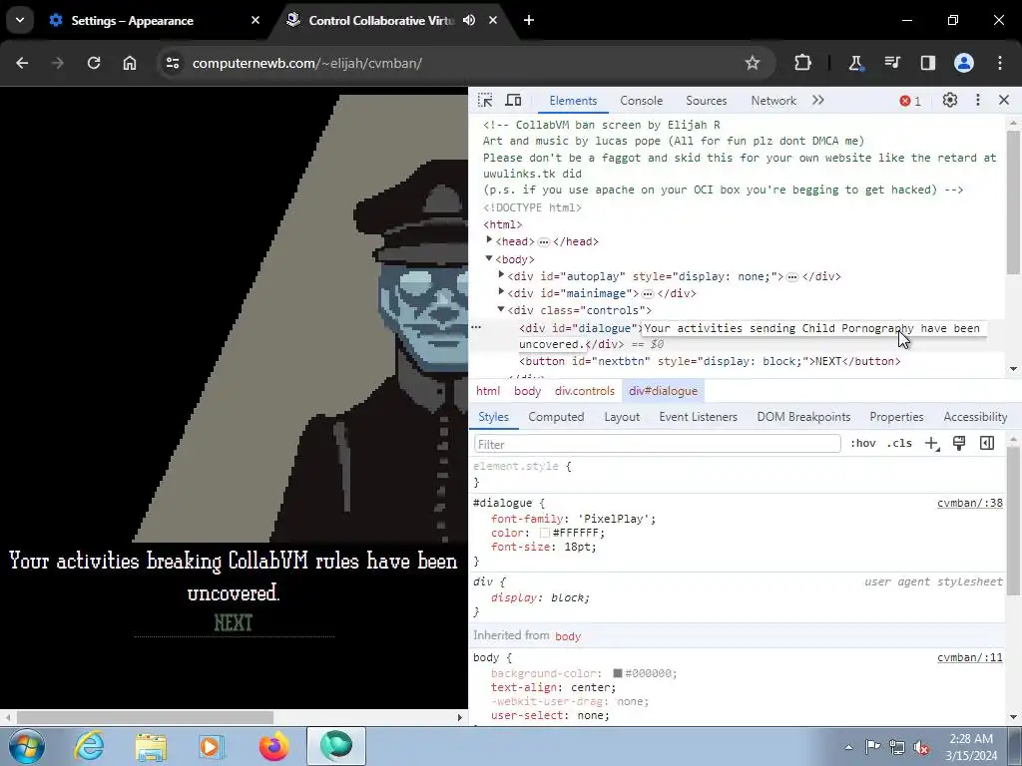1022x766 pixels.
Task: Open the profile avatar menu
Action: coord(964,63)
